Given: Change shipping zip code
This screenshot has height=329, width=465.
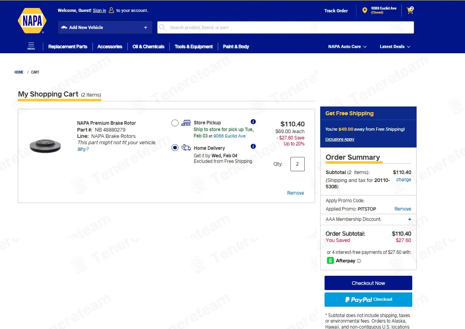Looking at the screenshot, I should 404,180.
